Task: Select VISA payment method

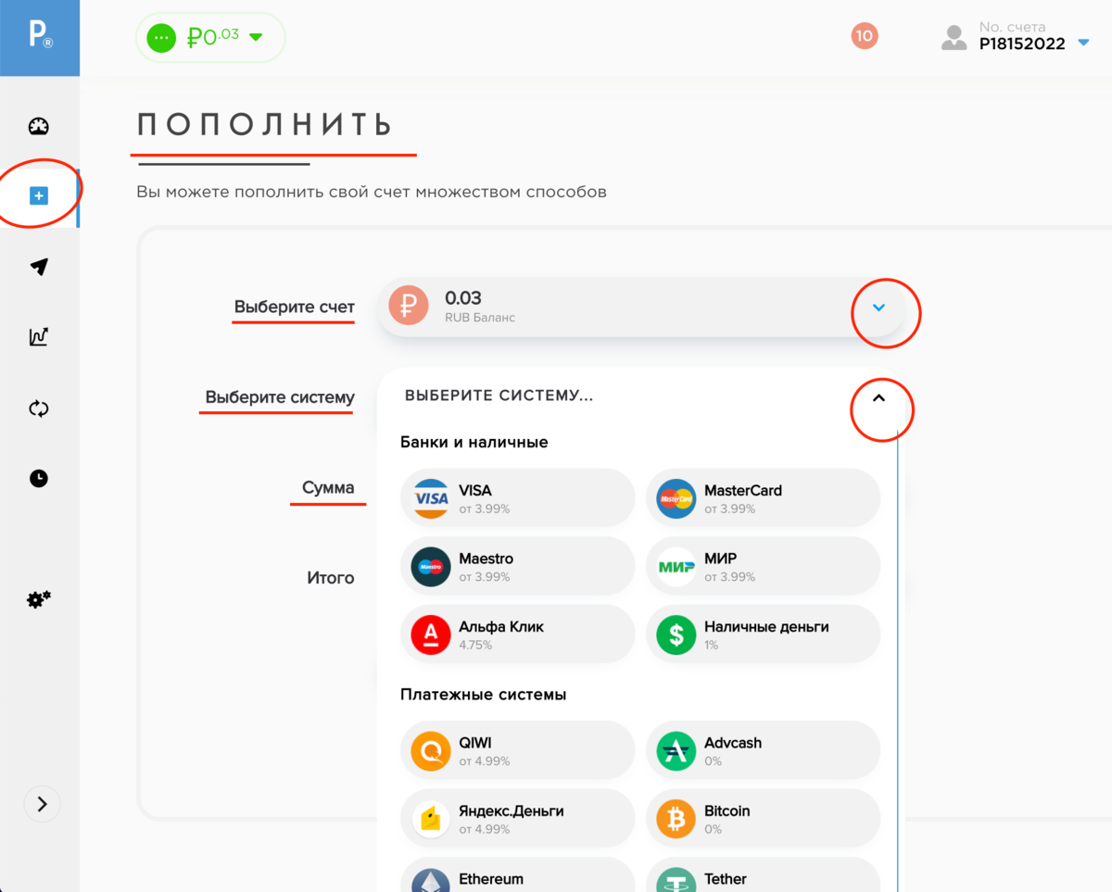Action: coord(518,498)
